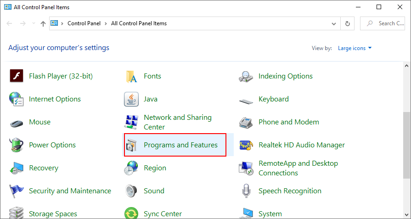The width and height of the screenshot is (411, 219).
Task: Open the Security and Maintenance link
Action: tap(70, 191)
